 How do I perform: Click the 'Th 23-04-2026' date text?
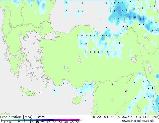click(x=105, y=117)
